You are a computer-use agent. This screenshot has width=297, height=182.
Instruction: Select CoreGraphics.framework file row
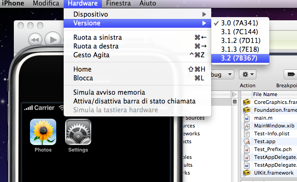[x=269, y=102]
